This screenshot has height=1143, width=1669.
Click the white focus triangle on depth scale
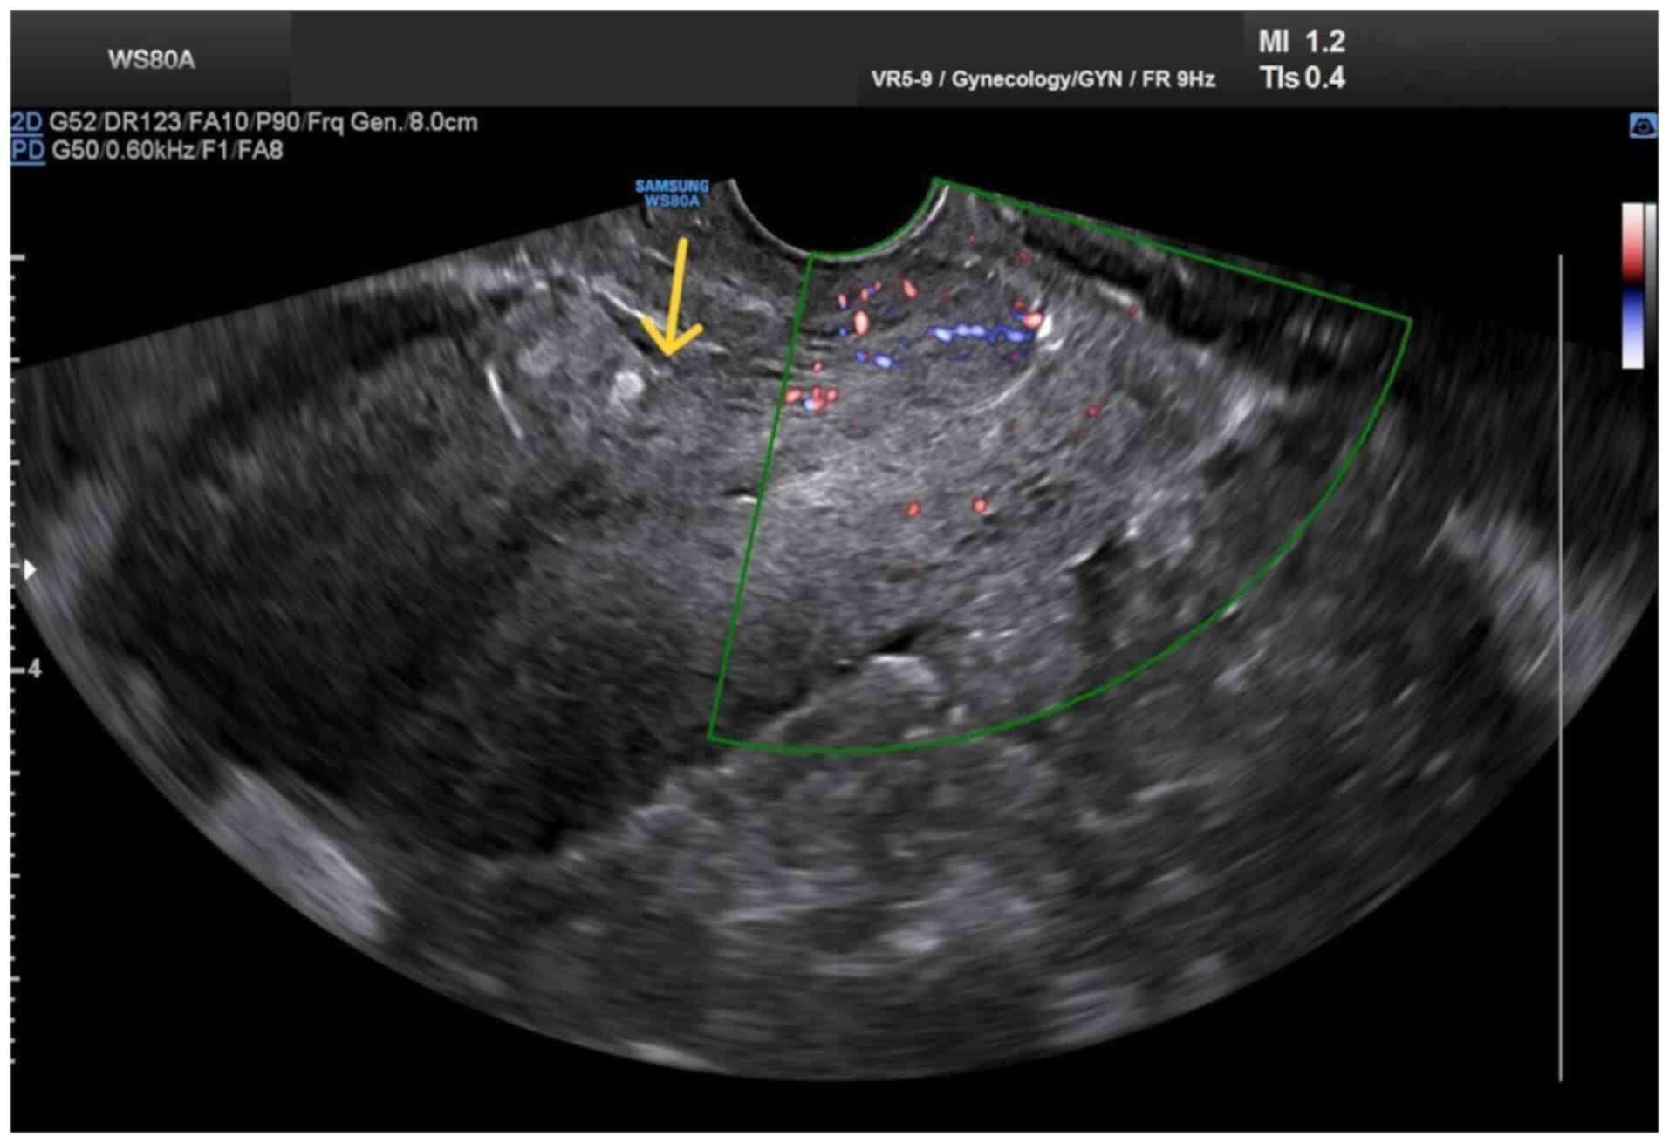[x=30, y=570]
